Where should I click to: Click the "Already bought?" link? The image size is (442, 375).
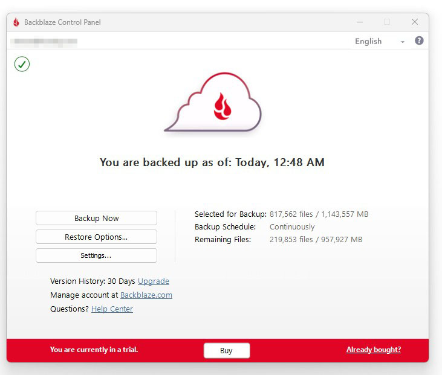(373, 350)
